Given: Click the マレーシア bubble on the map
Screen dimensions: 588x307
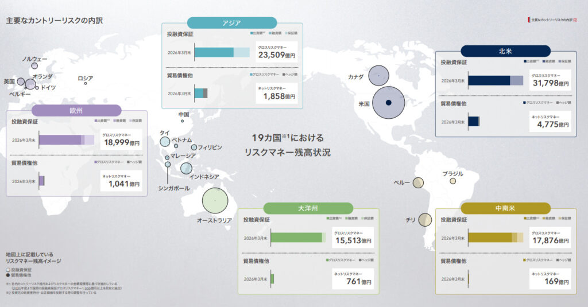Looking at the screenshot, I should pos(167,158).
